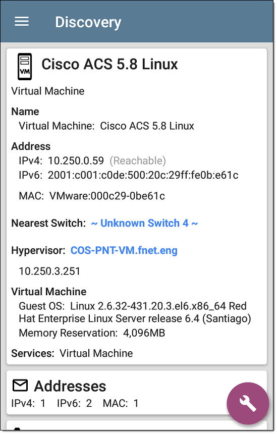The height and width of the screenshot is (434, 277).
Task: Select the Discovery title in header
Action: 88,22
